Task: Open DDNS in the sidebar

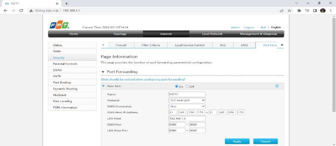Action: click(x=72, y=70)
